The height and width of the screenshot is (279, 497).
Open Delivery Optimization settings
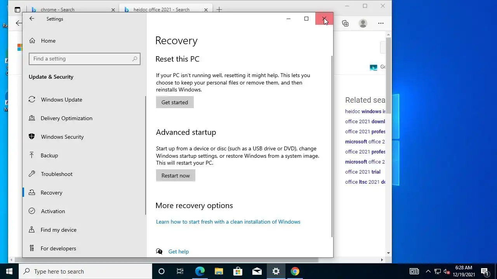click(66, 118)
